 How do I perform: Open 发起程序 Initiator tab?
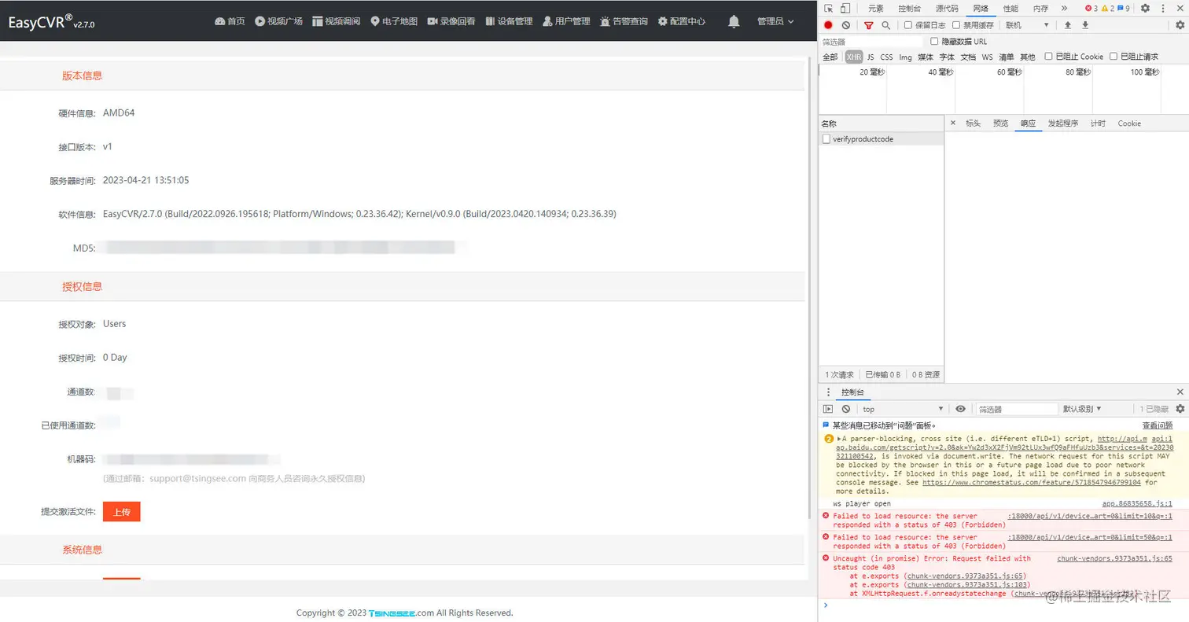tap(1062, 123)
